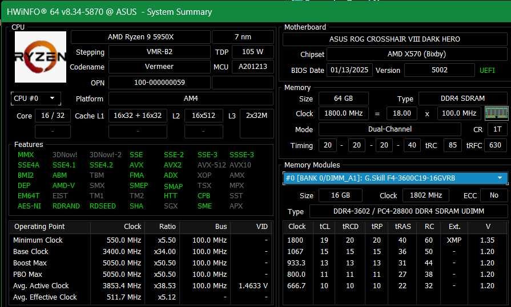Click the L1 cache 16x32 + 16x32 value
Viewport: 511px width, 307px height.
coord(138,116)
